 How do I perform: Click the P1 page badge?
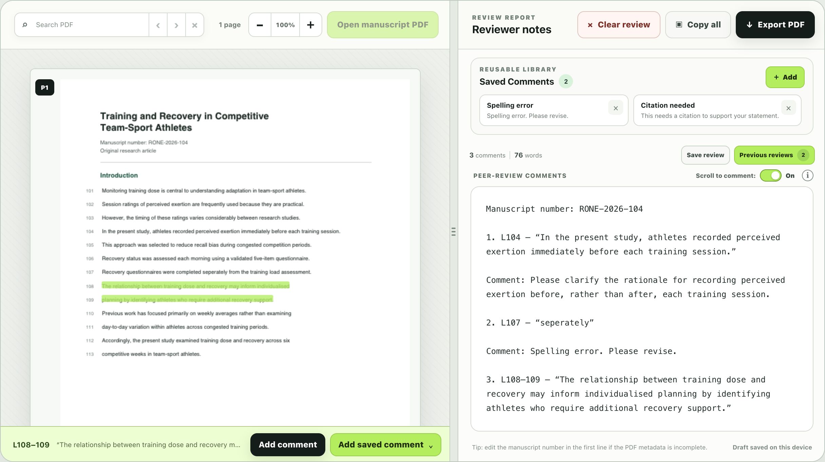pyautogui.click(x=45, y=87)
